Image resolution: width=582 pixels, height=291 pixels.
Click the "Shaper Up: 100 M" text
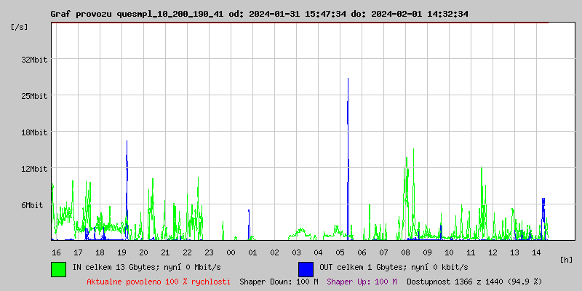pyautogui.click(x=362, y=282)
